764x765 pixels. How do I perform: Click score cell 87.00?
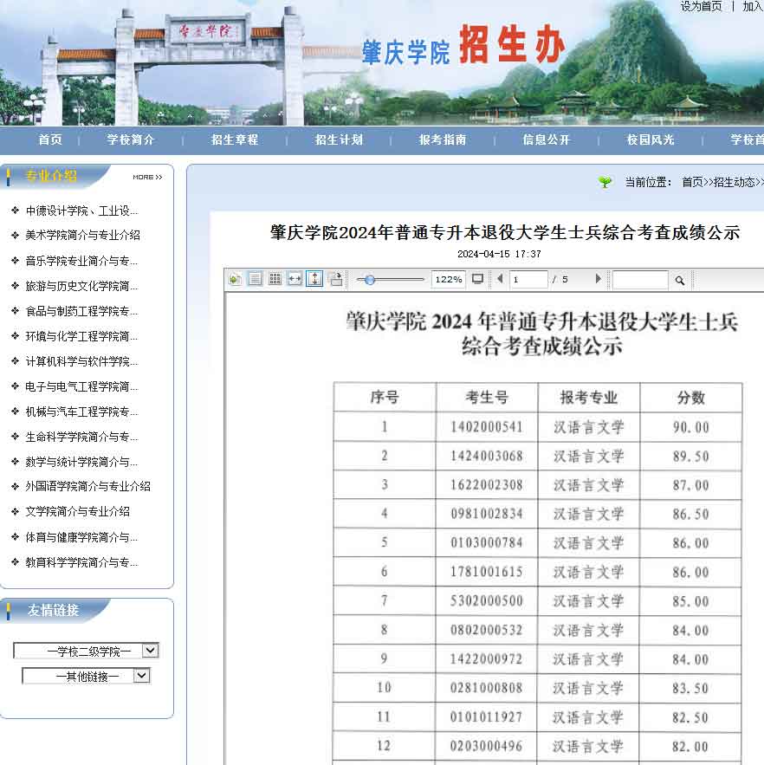691,485
